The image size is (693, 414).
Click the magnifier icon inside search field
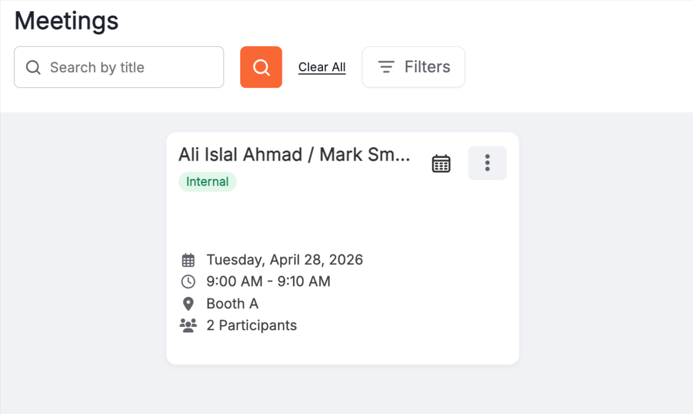point(33,67)
